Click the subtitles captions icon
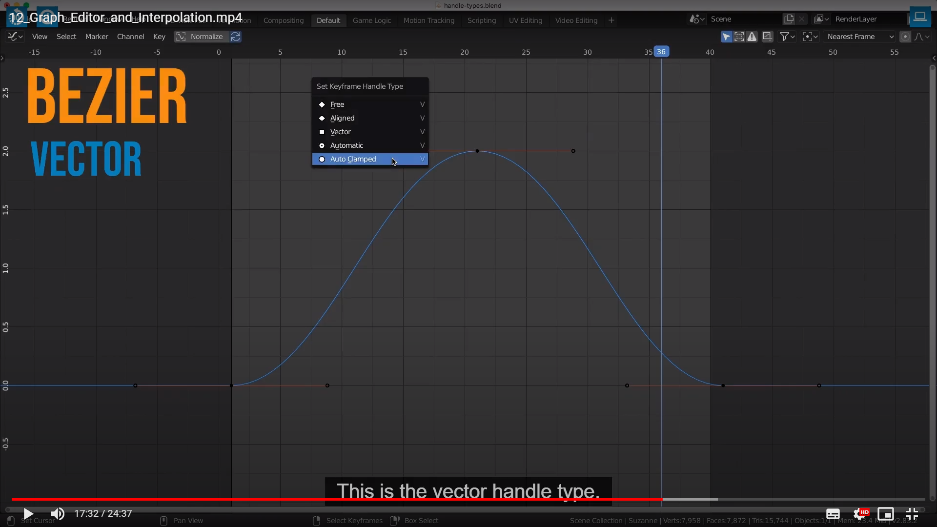Image resolution: width=937 pixels, height=527 pixels. point(833,514)
